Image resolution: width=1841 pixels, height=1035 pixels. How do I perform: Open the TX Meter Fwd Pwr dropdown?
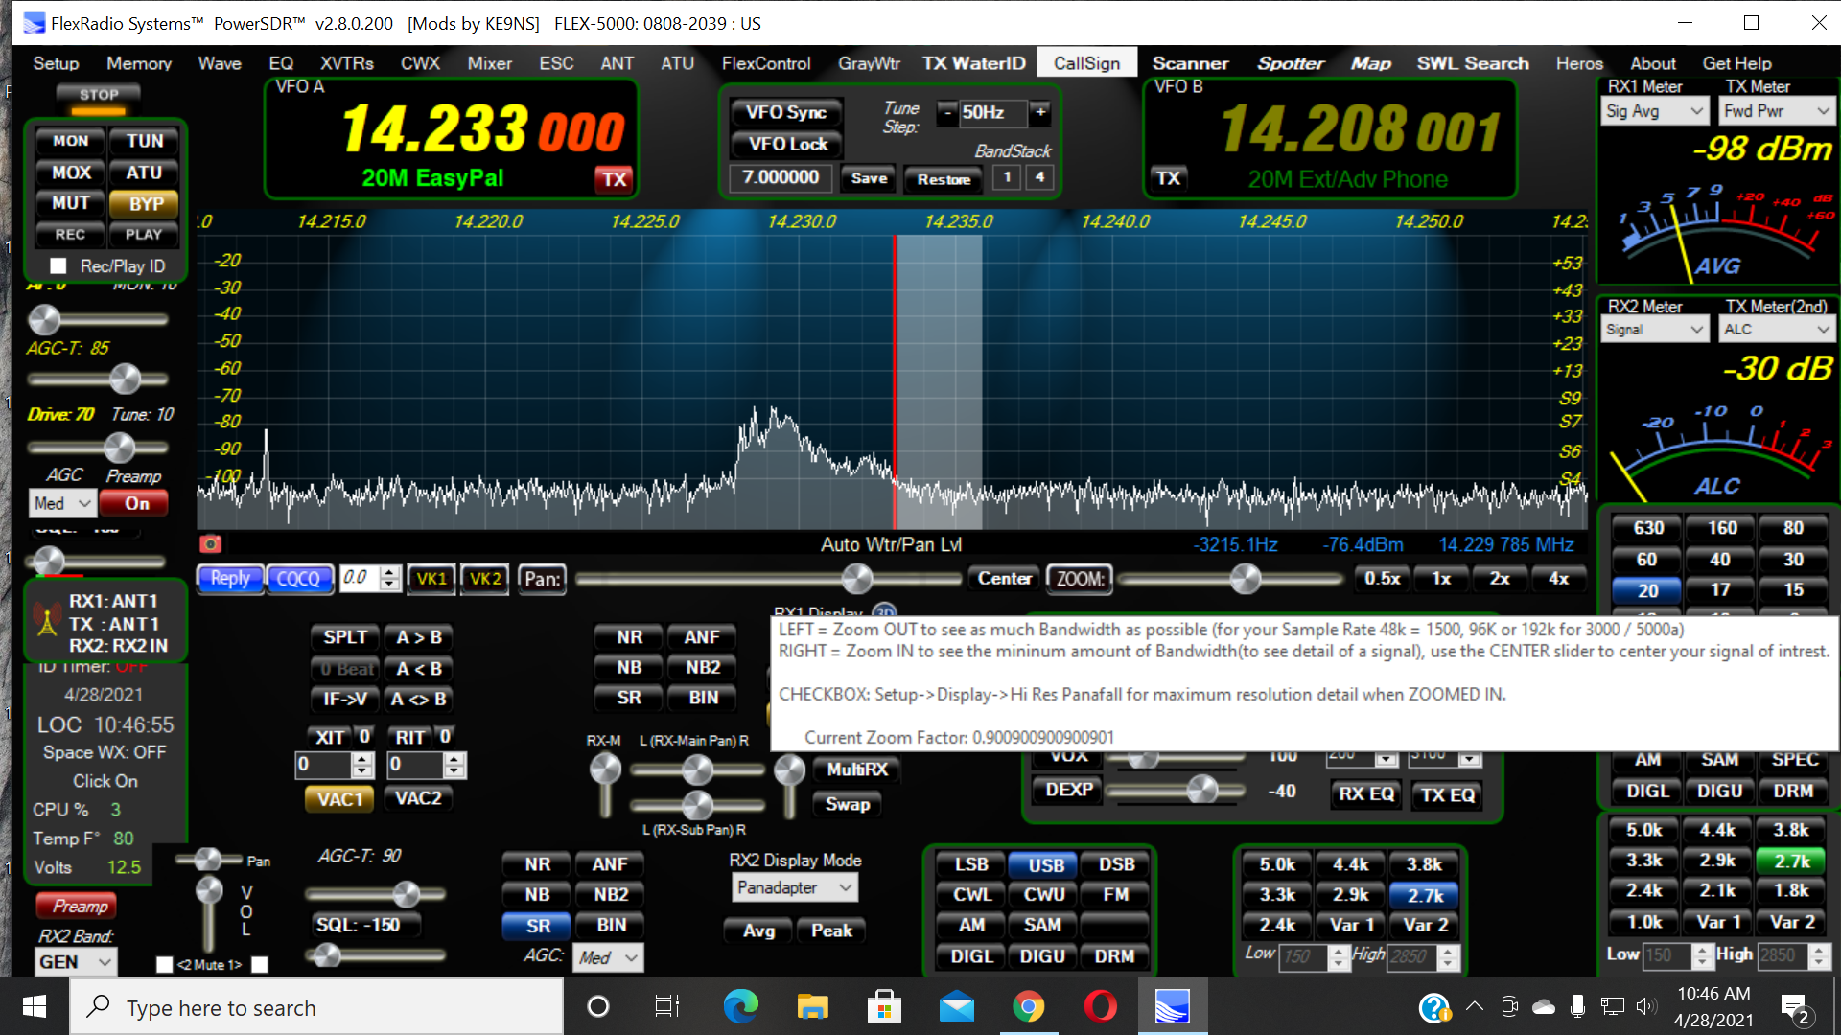(x=1776, y=111)
